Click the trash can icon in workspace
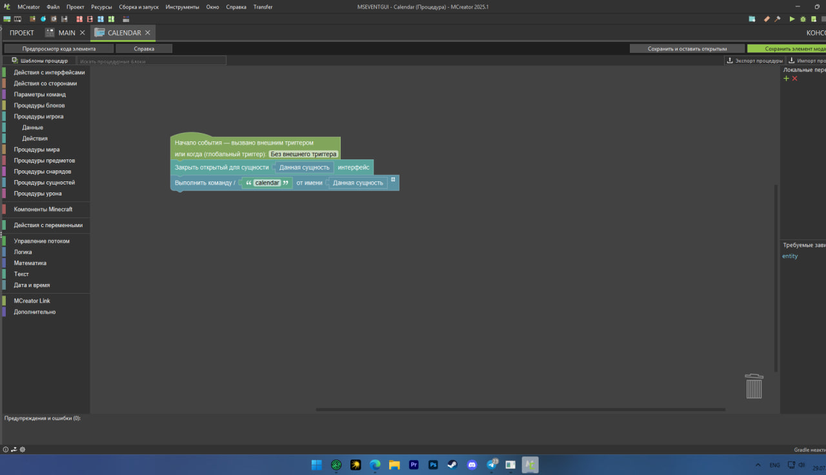Image resolution: width=826 pixels, height=475 pixels. point(754,386)
